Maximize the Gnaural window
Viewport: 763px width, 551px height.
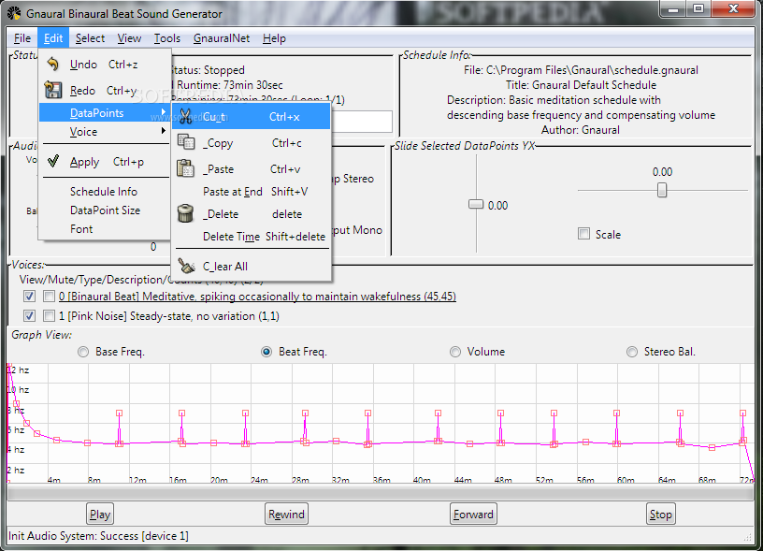coord(698,8)
